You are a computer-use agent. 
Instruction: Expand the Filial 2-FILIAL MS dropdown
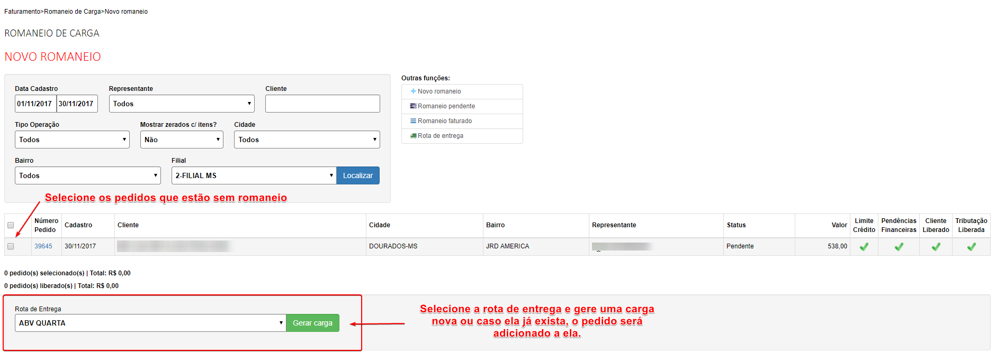click(254, 175)
